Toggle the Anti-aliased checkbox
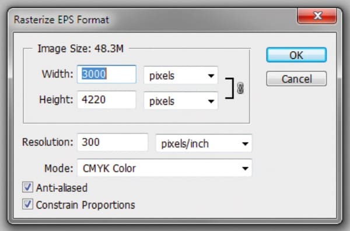350x231 pixels. coord(27,187)
